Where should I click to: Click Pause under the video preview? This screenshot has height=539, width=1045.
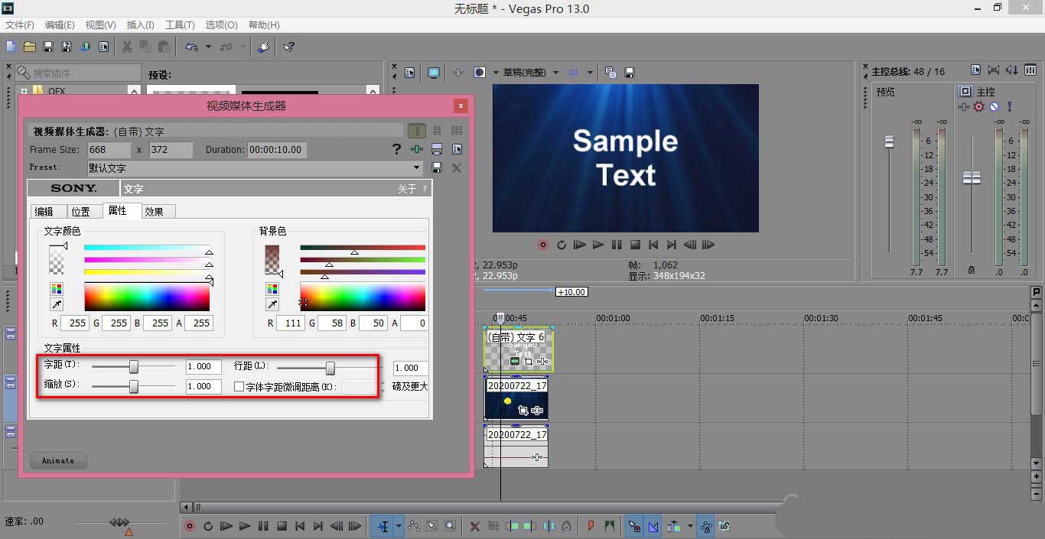point(617,245)
